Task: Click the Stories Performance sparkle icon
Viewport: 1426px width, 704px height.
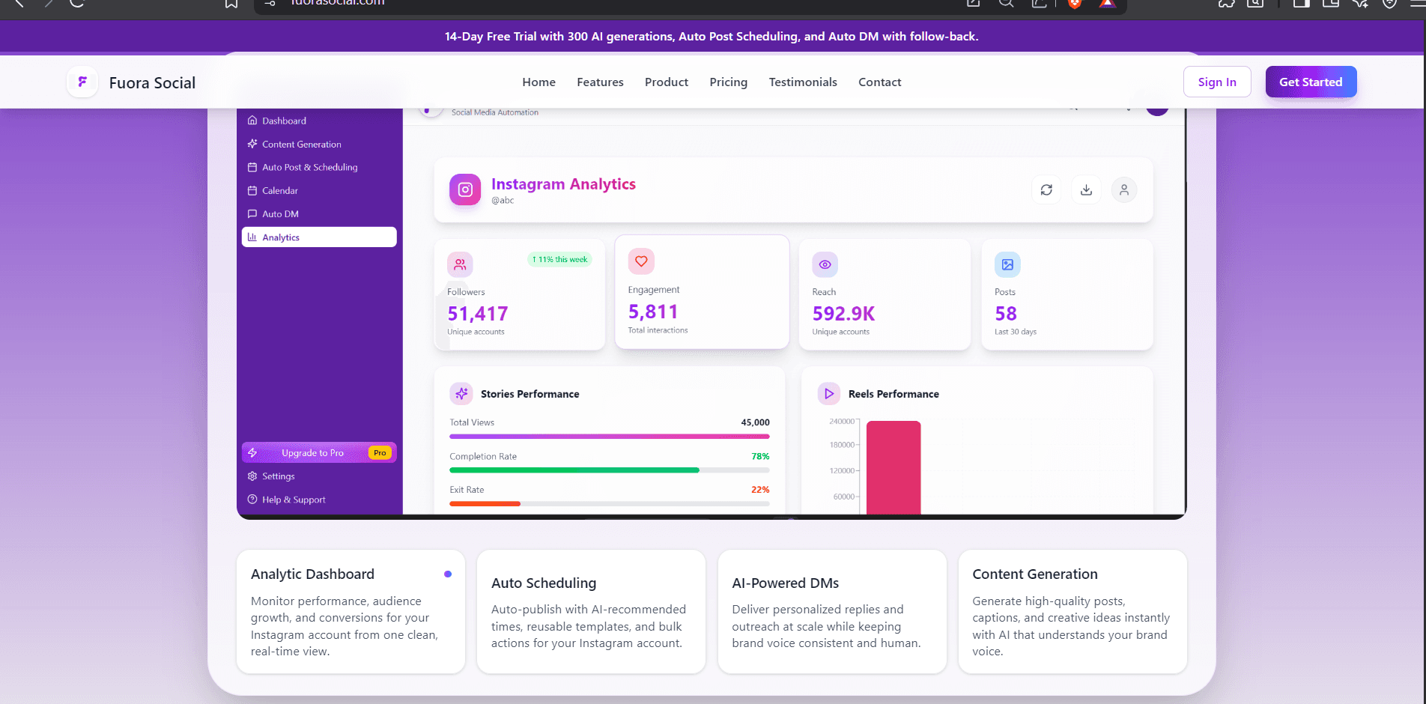Action: (461, 393)
